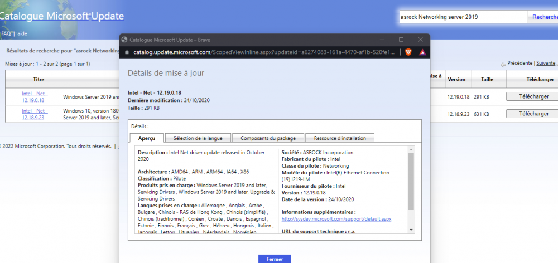Click version 12.18.9.23 in results table
This screenshot has width=558, height=263.
pyautogui.click(x=458, y=114)
